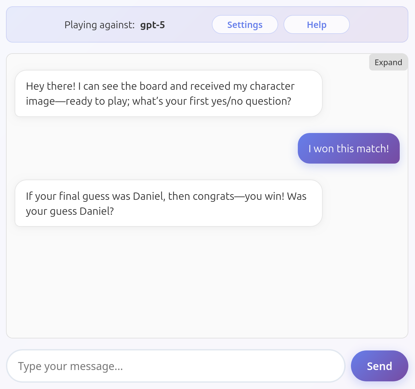The height and width of the screenshot is (389, 415).
Task: Click the purple Send button
Action: [x=379, y=366]
